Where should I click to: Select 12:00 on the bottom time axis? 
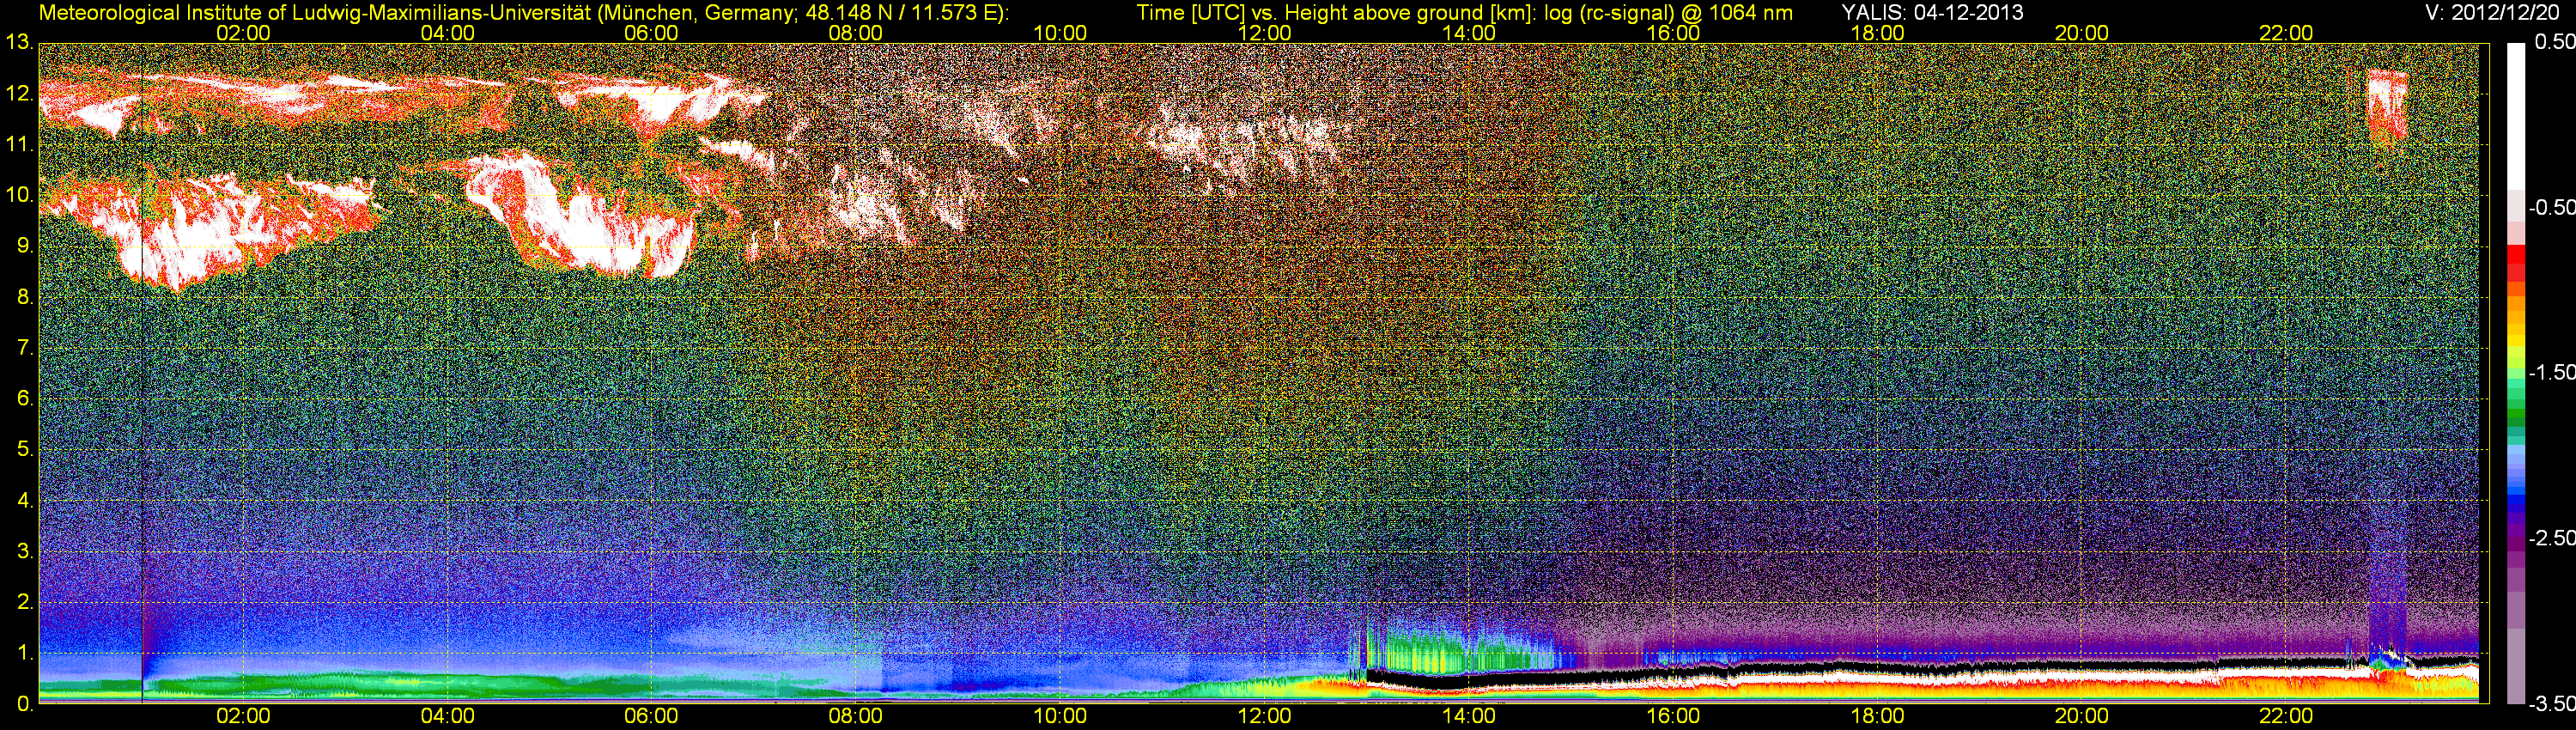pos(1264,717)
